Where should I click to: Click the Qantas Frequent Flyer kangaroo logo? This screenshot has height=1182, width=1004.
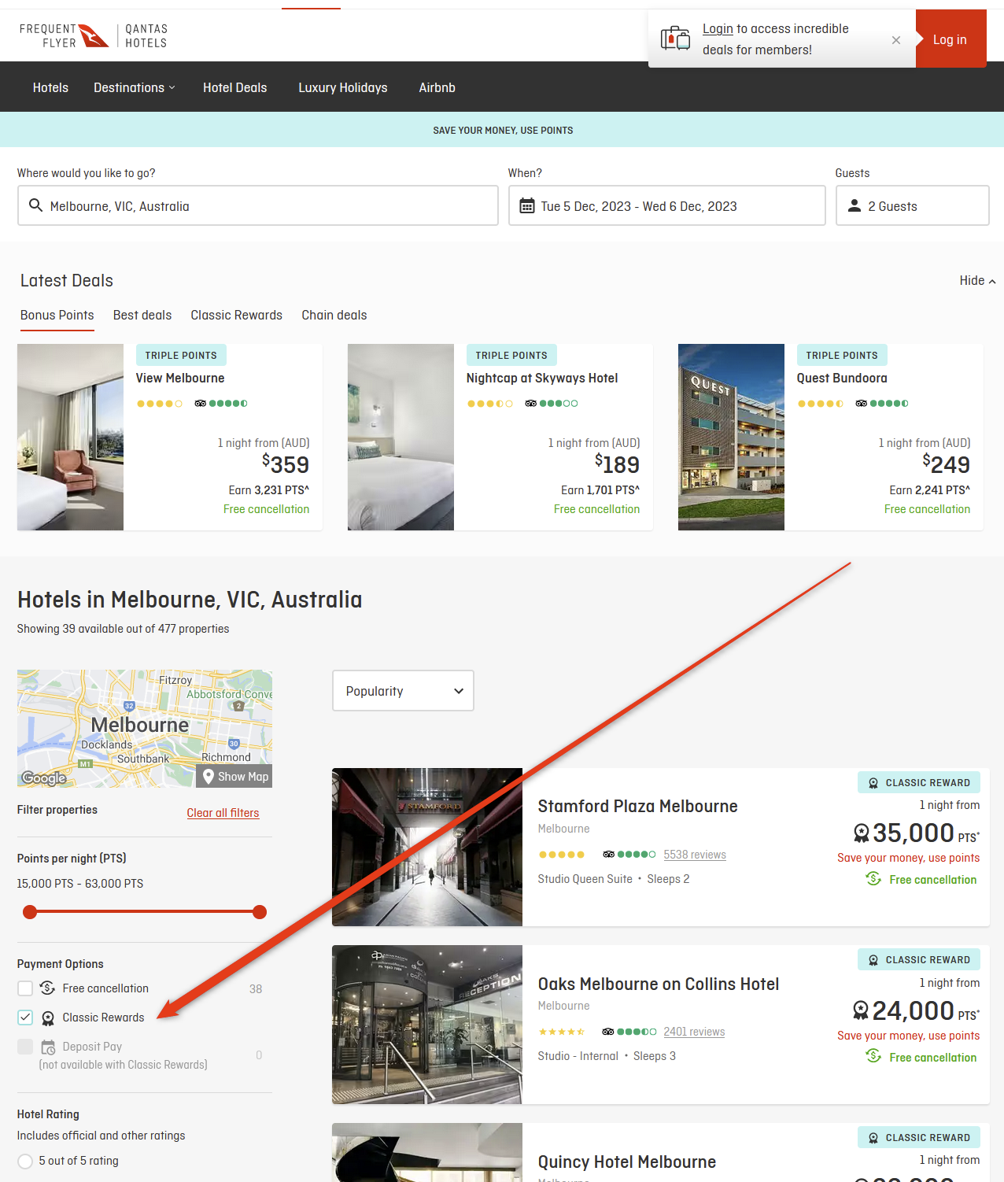(94, 35)
